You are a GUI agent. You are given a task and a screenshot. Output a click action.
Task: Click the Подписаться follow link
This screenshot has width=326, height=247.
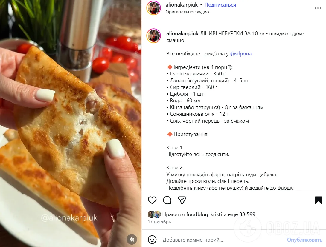pyautogui.click(x=220, y=5)
